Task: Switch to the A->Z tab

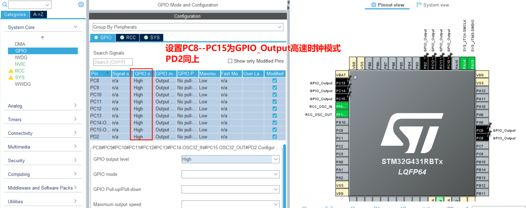Action: pyautogui.click(x=38, y=15)
